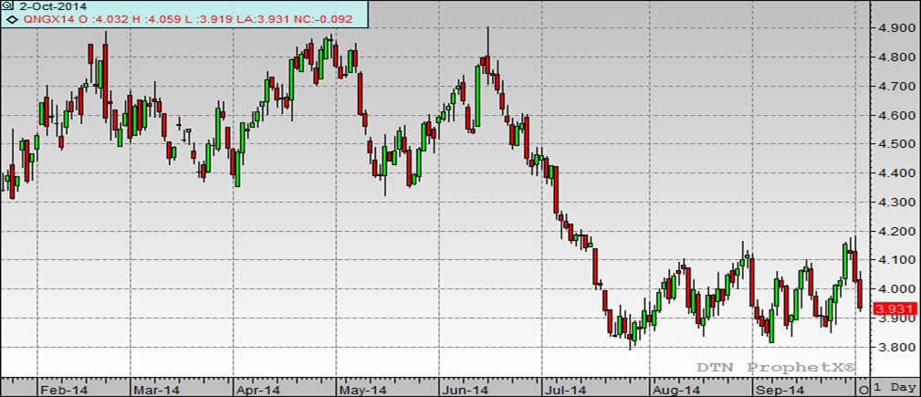Click the red 3.931 last-price tag
921x397 pixels.
895,308
